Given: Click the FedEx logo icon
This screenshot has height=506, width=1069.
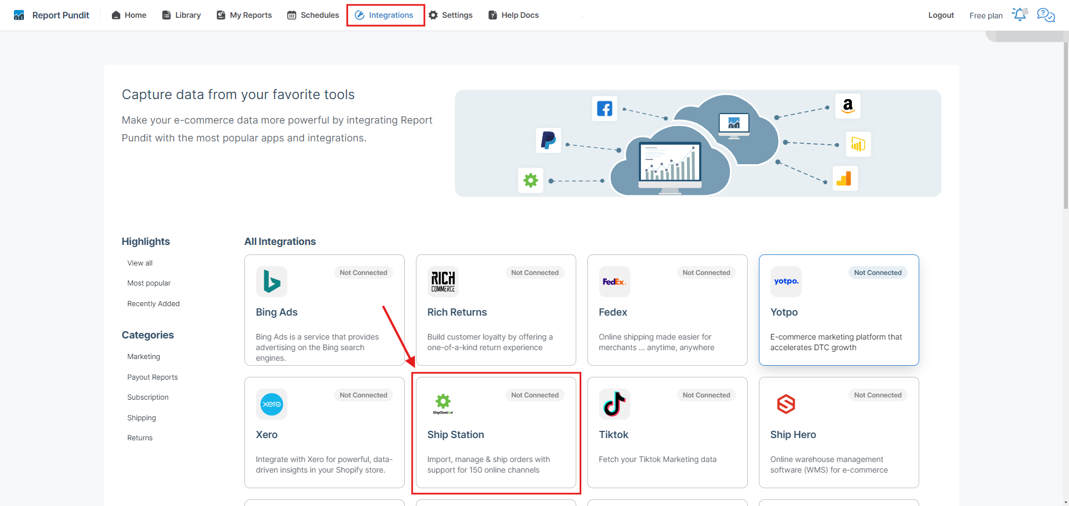Looking at the screenshot, I should pyautogui.click(x=614, y=282).
